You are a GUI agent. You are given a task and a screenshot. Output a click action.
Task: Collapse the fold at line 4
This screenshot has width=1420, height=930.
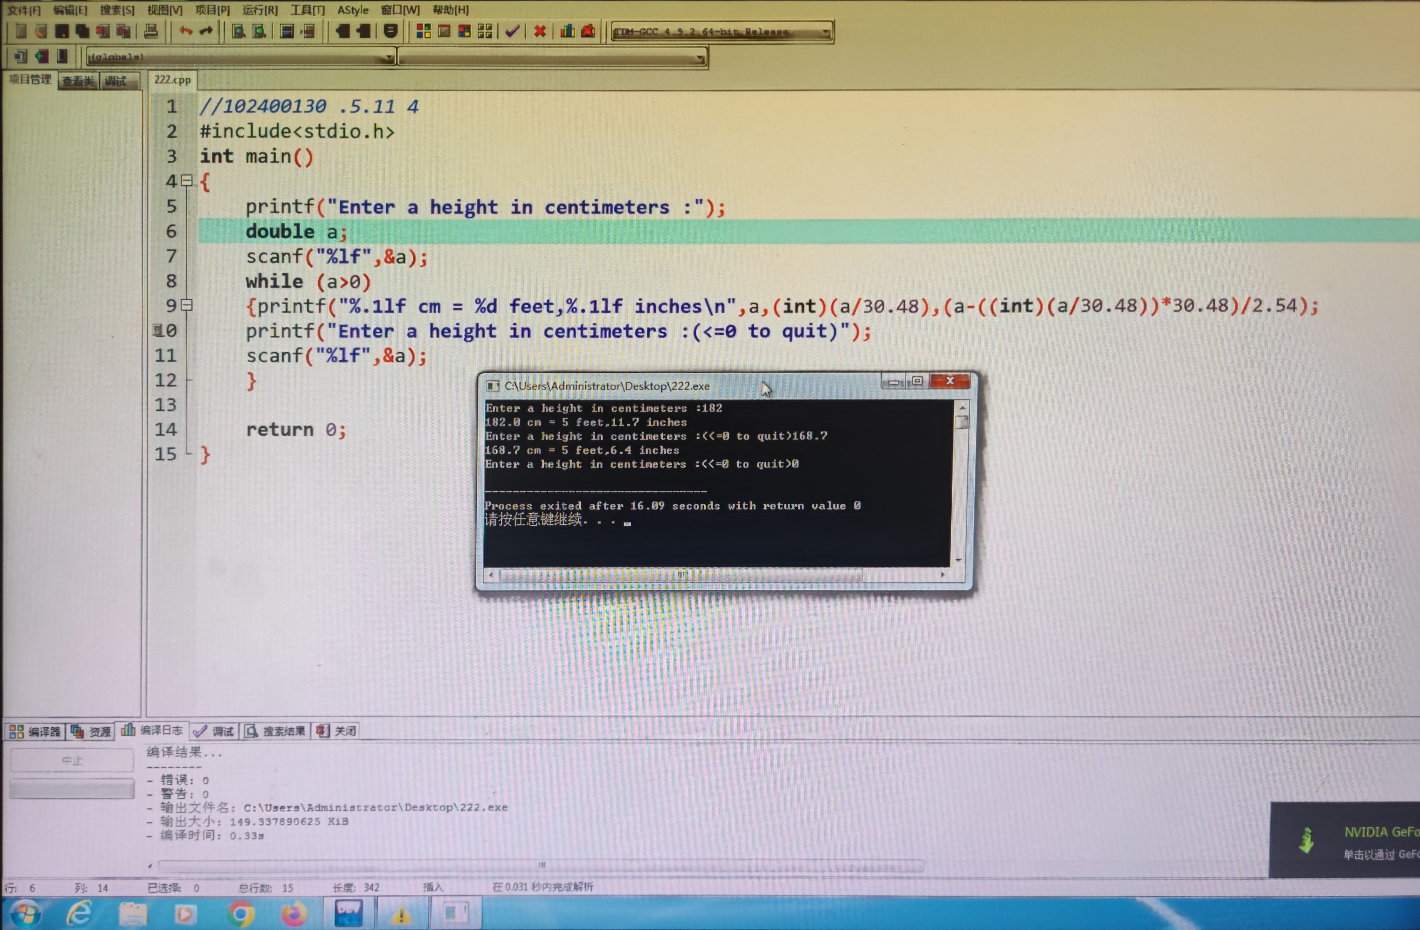coord(187,180)
